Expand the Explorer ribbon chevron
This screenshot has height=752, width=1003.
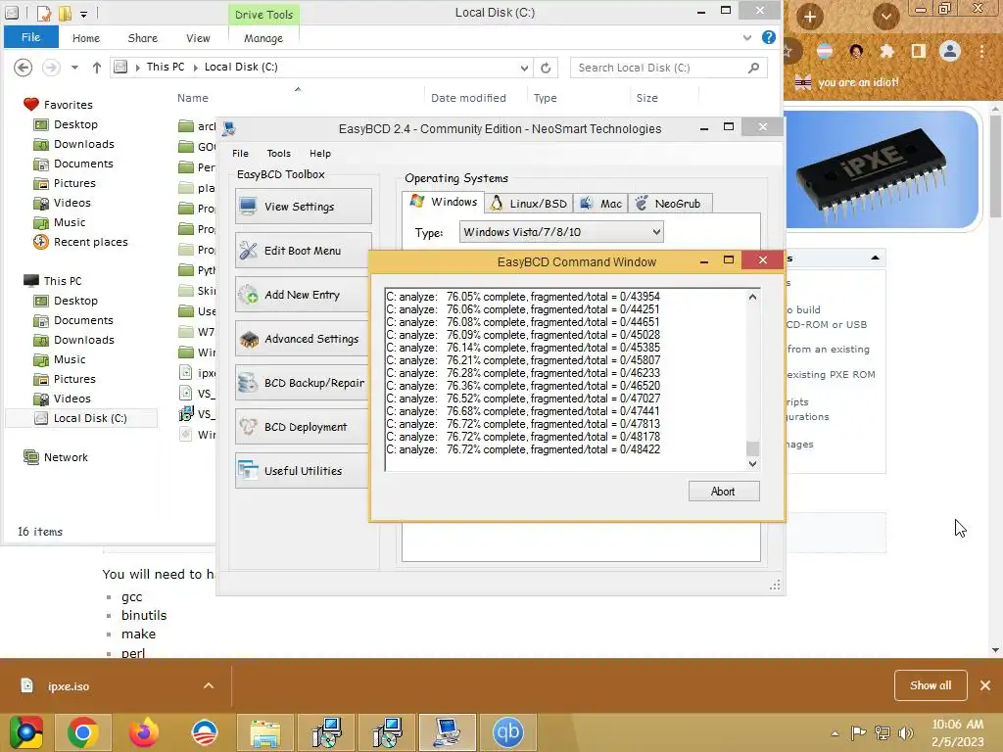pos(746,38)
